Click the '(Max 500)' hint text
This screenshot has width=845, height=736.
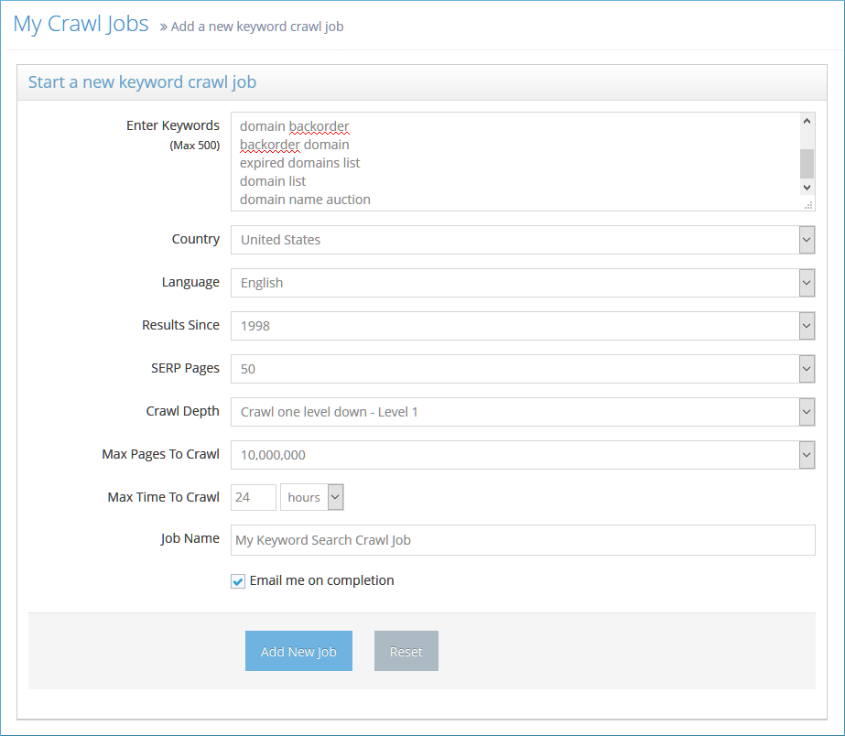click(195, 146)
